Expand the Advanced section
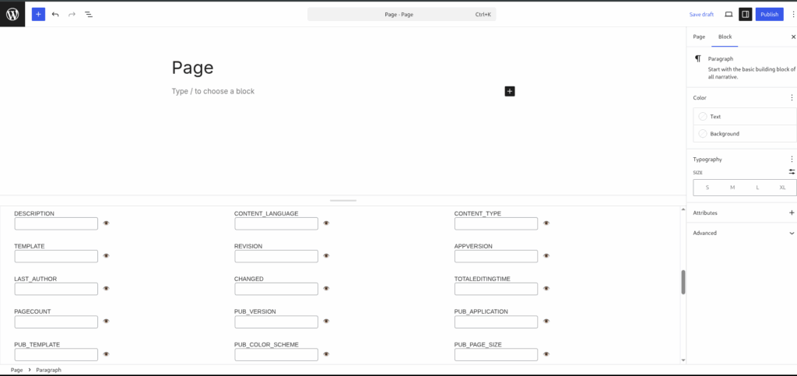 [x=792, y=233]
